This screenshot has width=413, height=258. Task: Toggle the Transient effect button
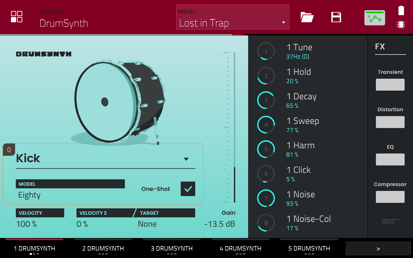click(x=390, y=84)
